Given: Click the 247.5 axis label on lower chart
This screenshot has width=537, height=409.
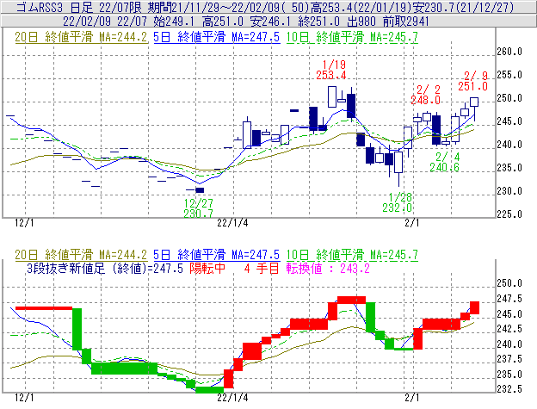Looking at the screenshot, I should pyautogui.click(x=509, y=299).
